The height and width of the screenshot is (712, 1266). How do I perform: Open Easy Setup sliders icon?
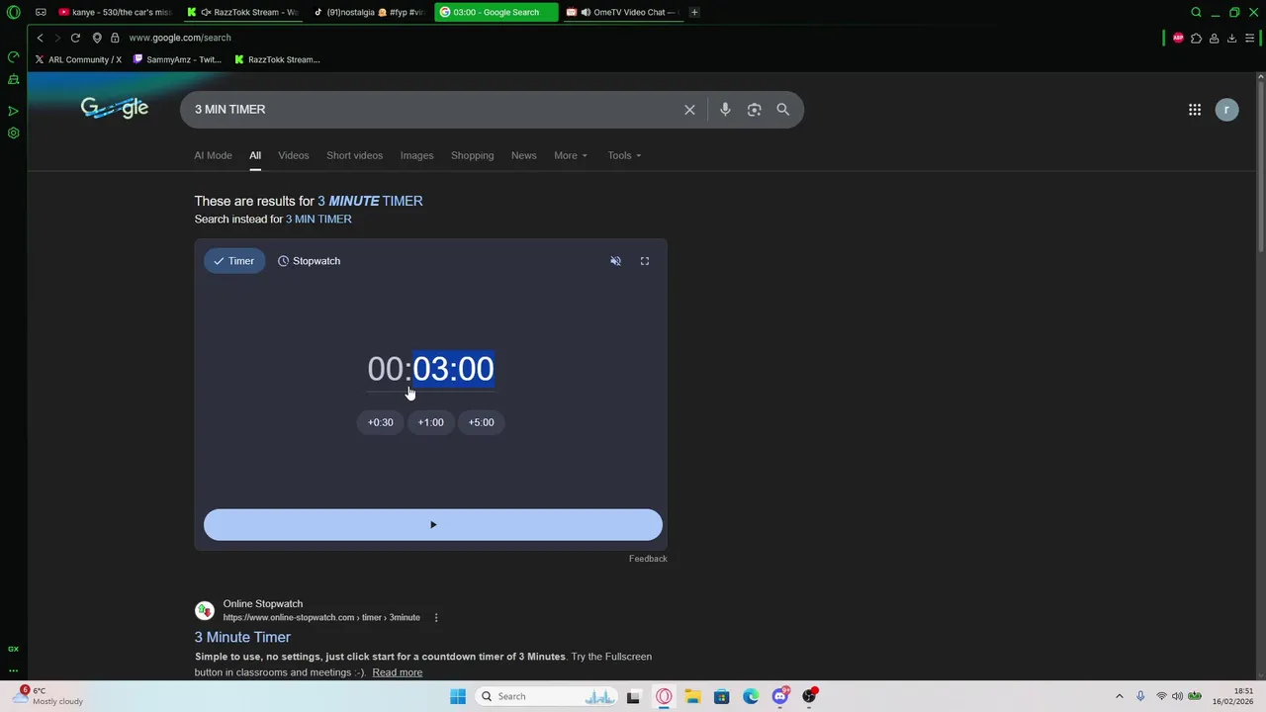(1250, 38)
